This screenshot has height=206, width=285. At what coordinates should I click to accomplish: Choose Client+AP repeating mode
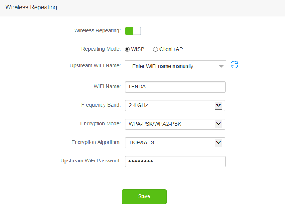[156, 49]
